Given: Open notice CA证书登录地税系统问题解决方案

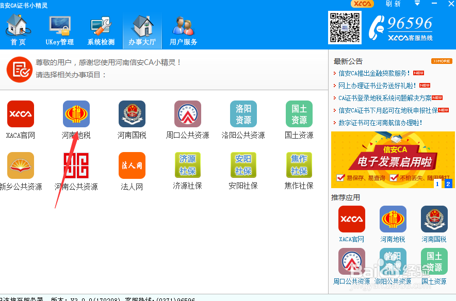Looking at the screenshot, I should click(x=385, y=98).
